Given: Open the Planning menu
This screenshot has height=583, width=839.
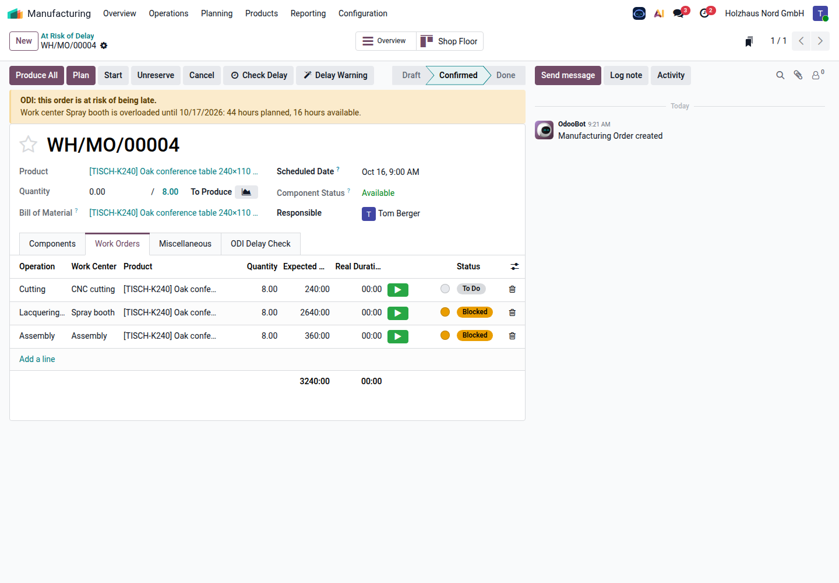Looking at the screenshot, I should coord(217,13).
